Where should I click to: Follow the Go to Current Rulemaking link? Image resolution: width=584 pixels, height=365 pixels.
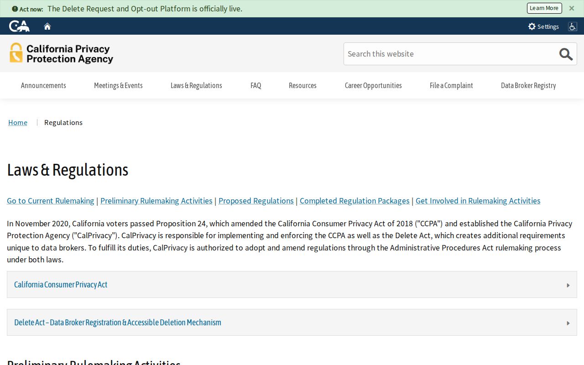pos(51,201)
